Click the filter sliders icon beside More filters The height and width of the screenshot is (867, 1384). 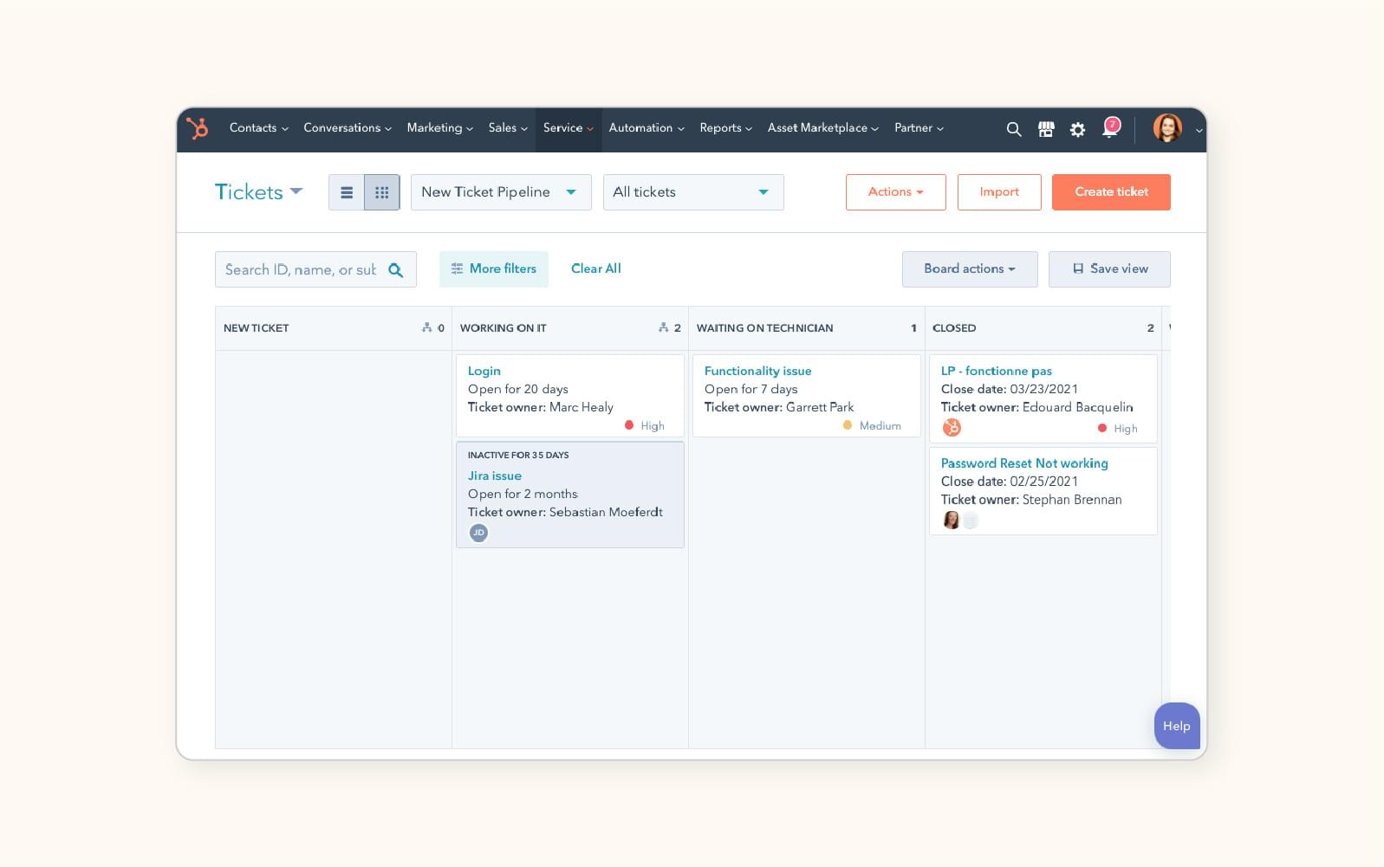(457, 269)
